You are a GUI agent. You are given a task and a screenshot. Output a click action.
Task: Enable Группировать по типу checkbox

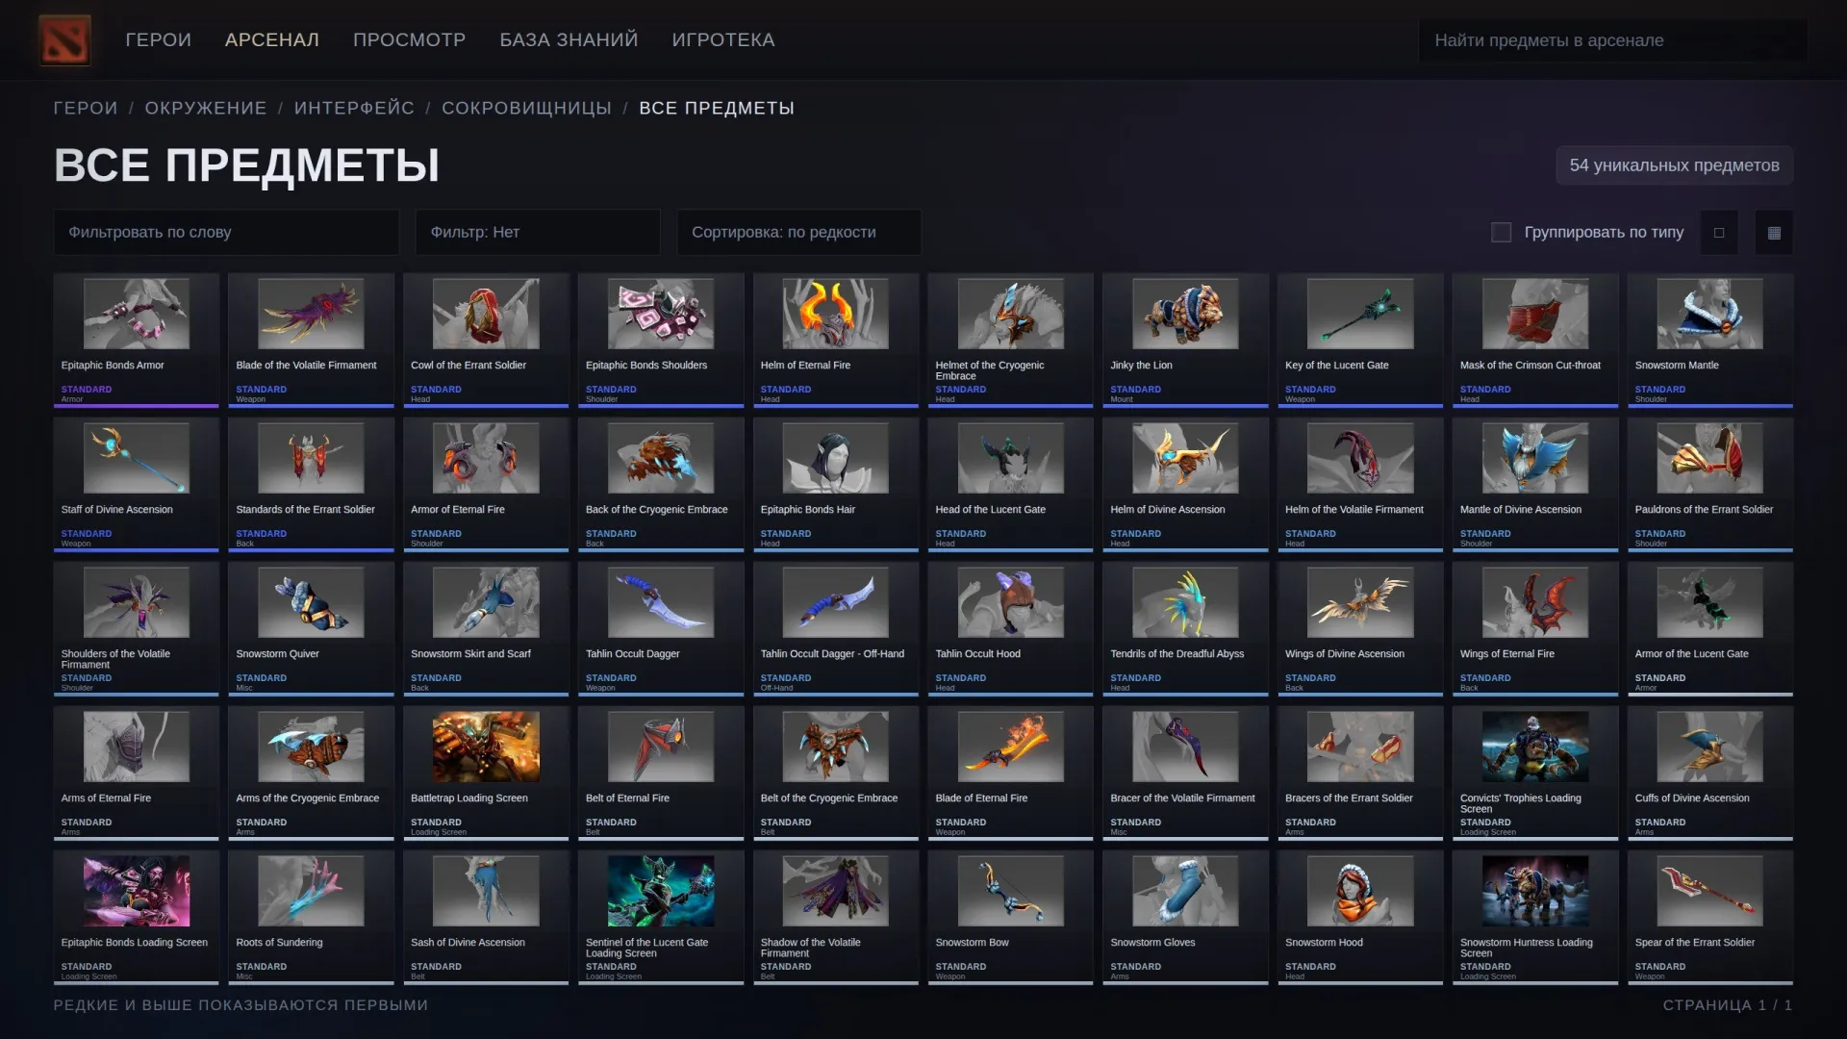click(x=1501, y=232)
